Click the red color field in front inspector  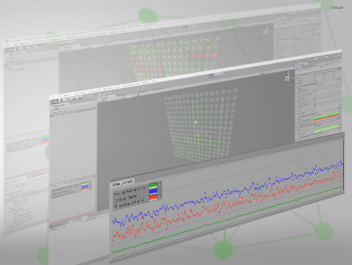[x=327, y=118]
